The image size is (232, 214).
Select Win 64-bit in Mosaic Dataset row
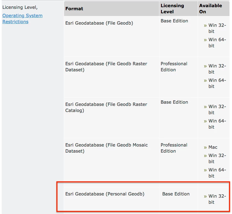click(217, 173)
